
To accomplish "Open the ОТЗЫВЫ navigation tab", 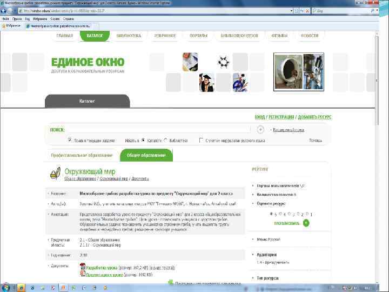I will pyautogui.click(x=279, y=36).
